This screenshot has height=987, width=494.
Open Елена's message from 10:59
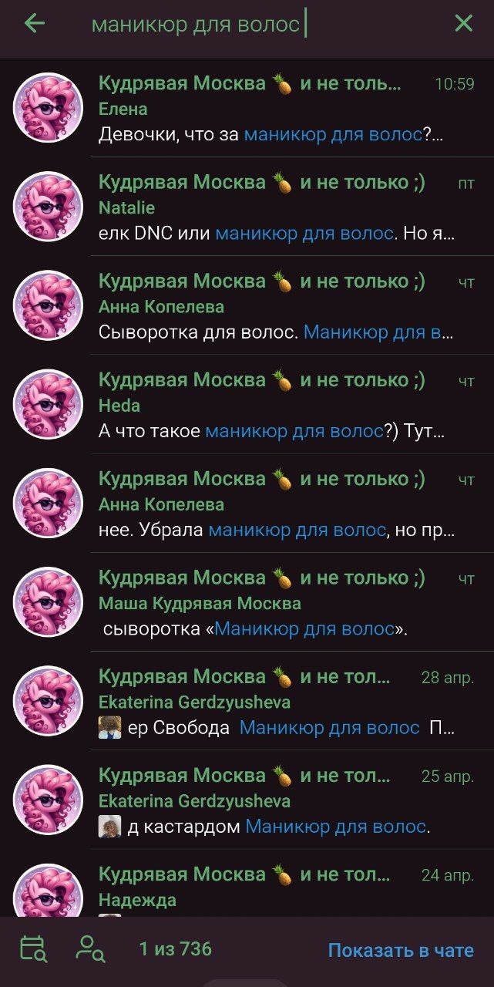247,108
